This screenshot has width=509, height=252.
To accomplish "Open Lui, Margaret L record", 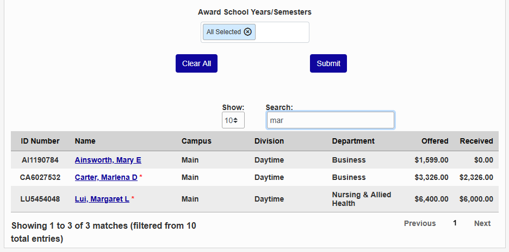I will pyautogui.click(x=102, y=199).
